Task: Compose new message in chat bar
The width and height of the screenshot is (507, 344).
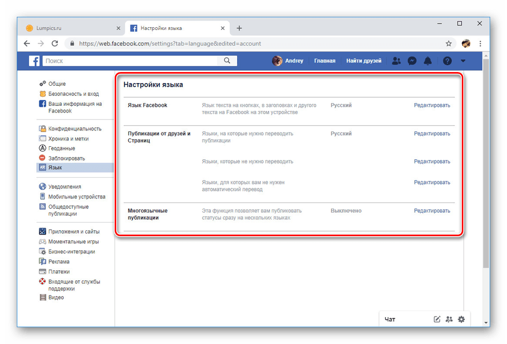Action: tap(437, 319)
